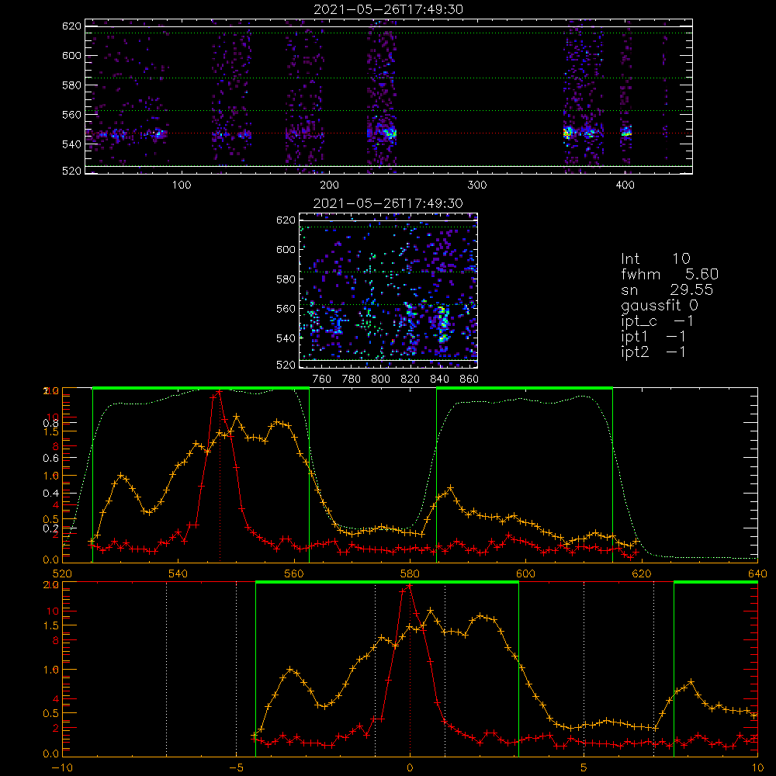
Task: Click y-axis label 540 of top spectrogram
Action: 71,144
